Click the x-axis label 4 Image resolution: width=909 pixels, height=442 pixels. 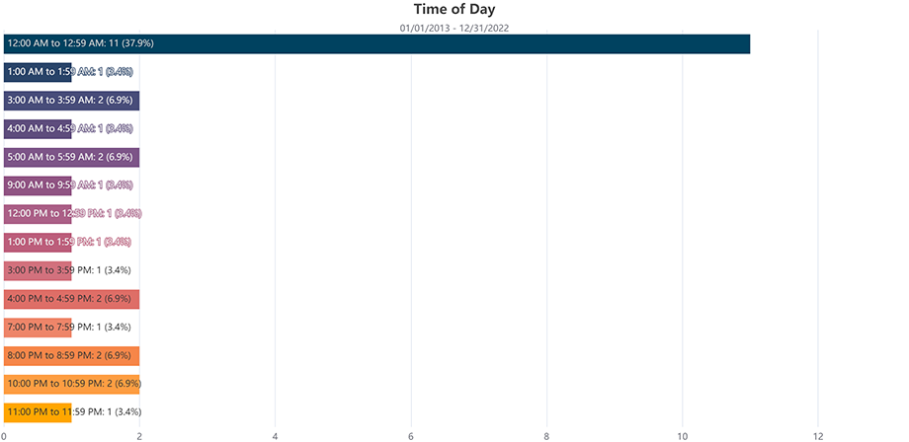[276, 436]
